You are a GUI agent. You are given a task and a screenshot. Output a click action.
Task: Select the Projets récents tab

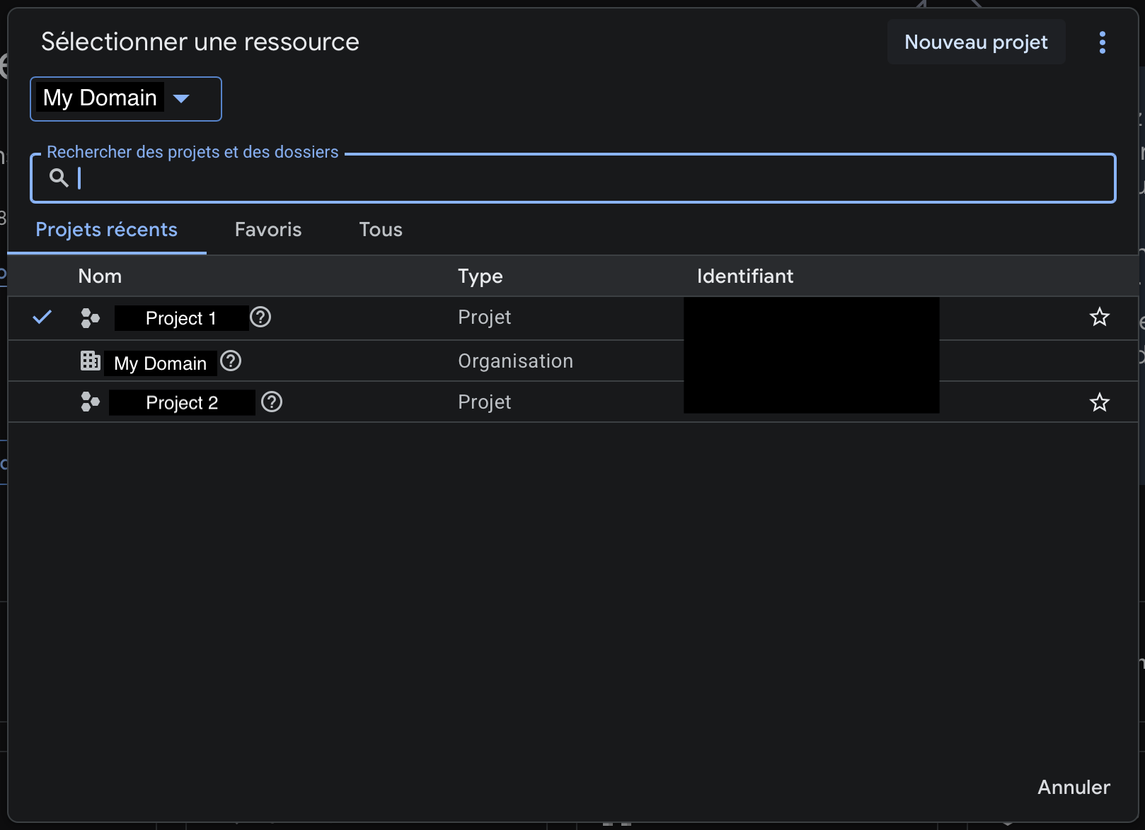(106, 230)
